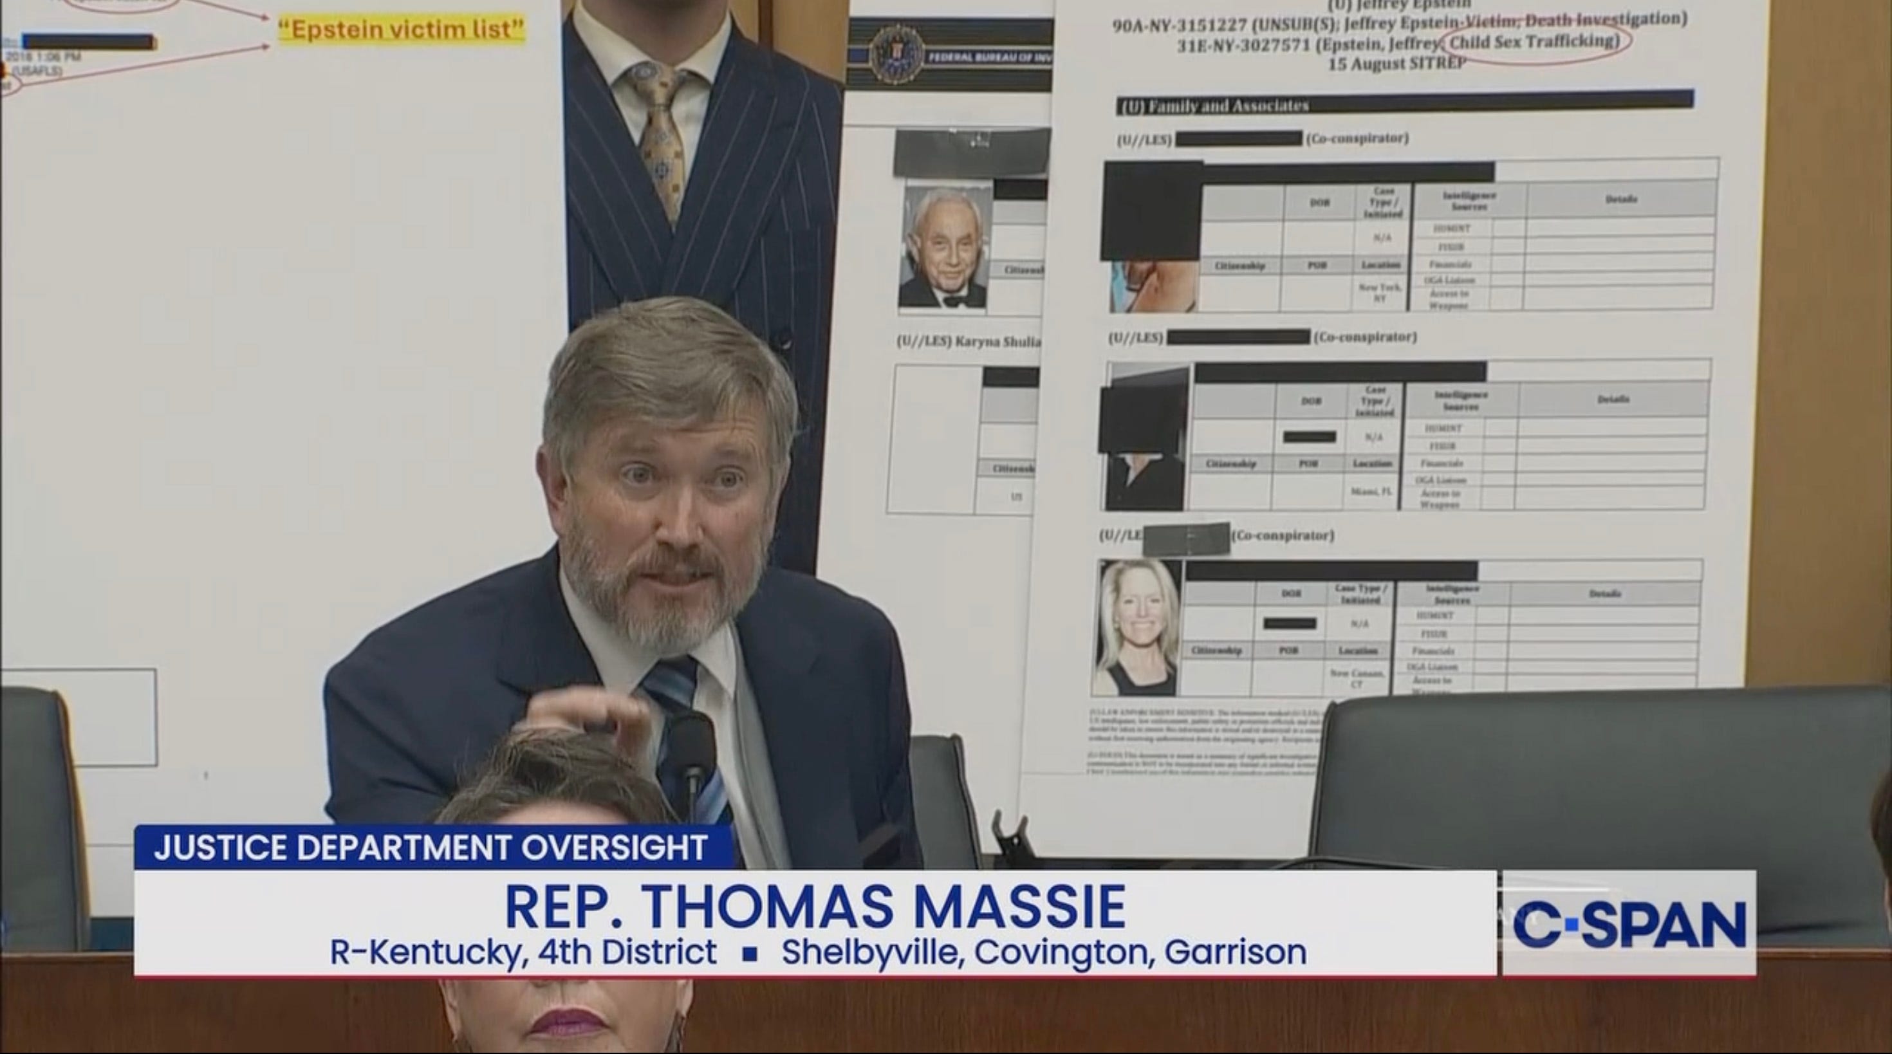Click Shelbyville, Covington, Garrison text
1892x1054 pixels.
pyautogui.click(x=1044, y=952)
